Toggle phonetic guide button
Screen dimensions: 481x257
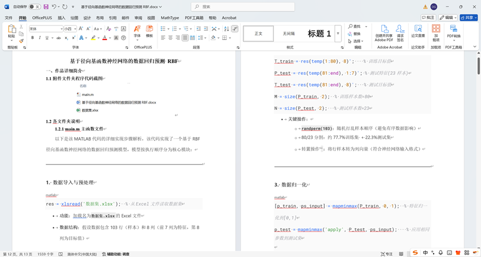click(116, 29)
